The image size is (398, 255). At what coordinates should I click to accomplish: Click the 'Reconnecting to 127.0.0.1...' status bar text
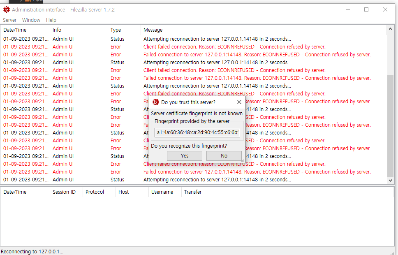coord(32,251)
